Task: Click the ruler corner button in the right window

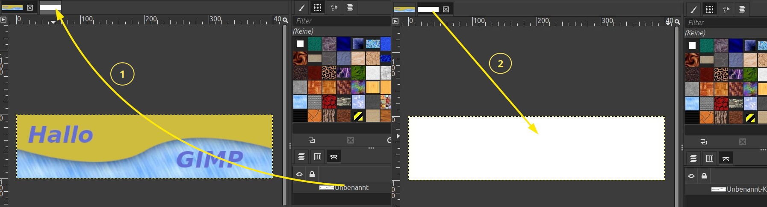Action: tap(395, 21)
